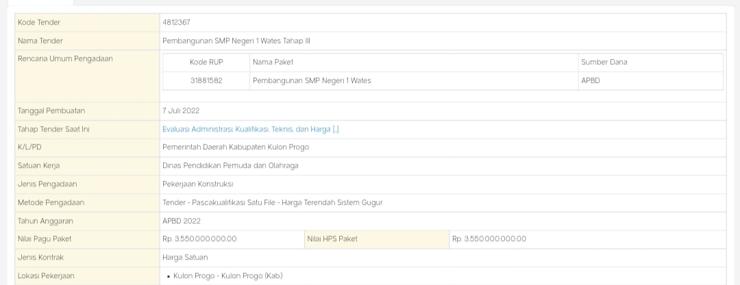The height and width of the screenshot is (285, 740).
Task: Click Pemerintah Daerah Kabupaten Kulon Progo value
Action: pos(236,147)
